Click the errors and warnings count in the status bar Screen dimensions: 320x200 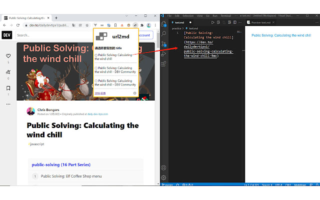[x=188, y=185]
